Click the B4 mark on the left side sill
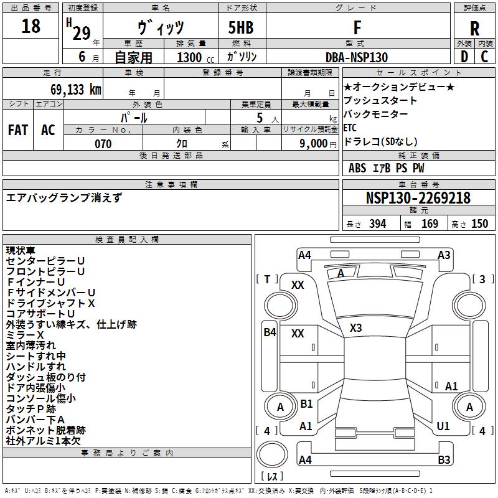Screen dimensions: 498x498 coord(270,332)
